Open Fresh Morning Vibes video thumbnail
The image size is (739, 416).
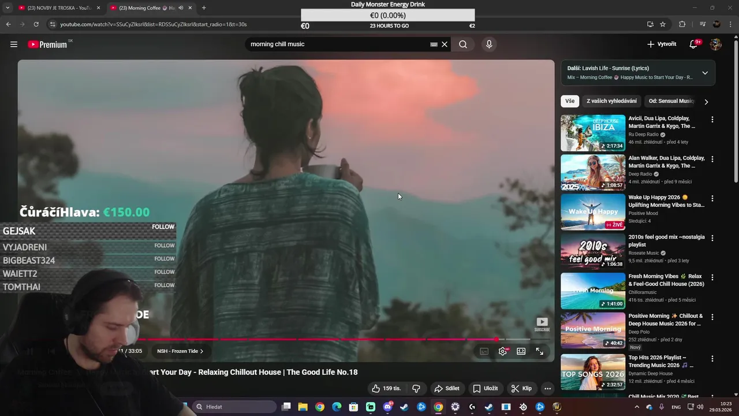593,291
